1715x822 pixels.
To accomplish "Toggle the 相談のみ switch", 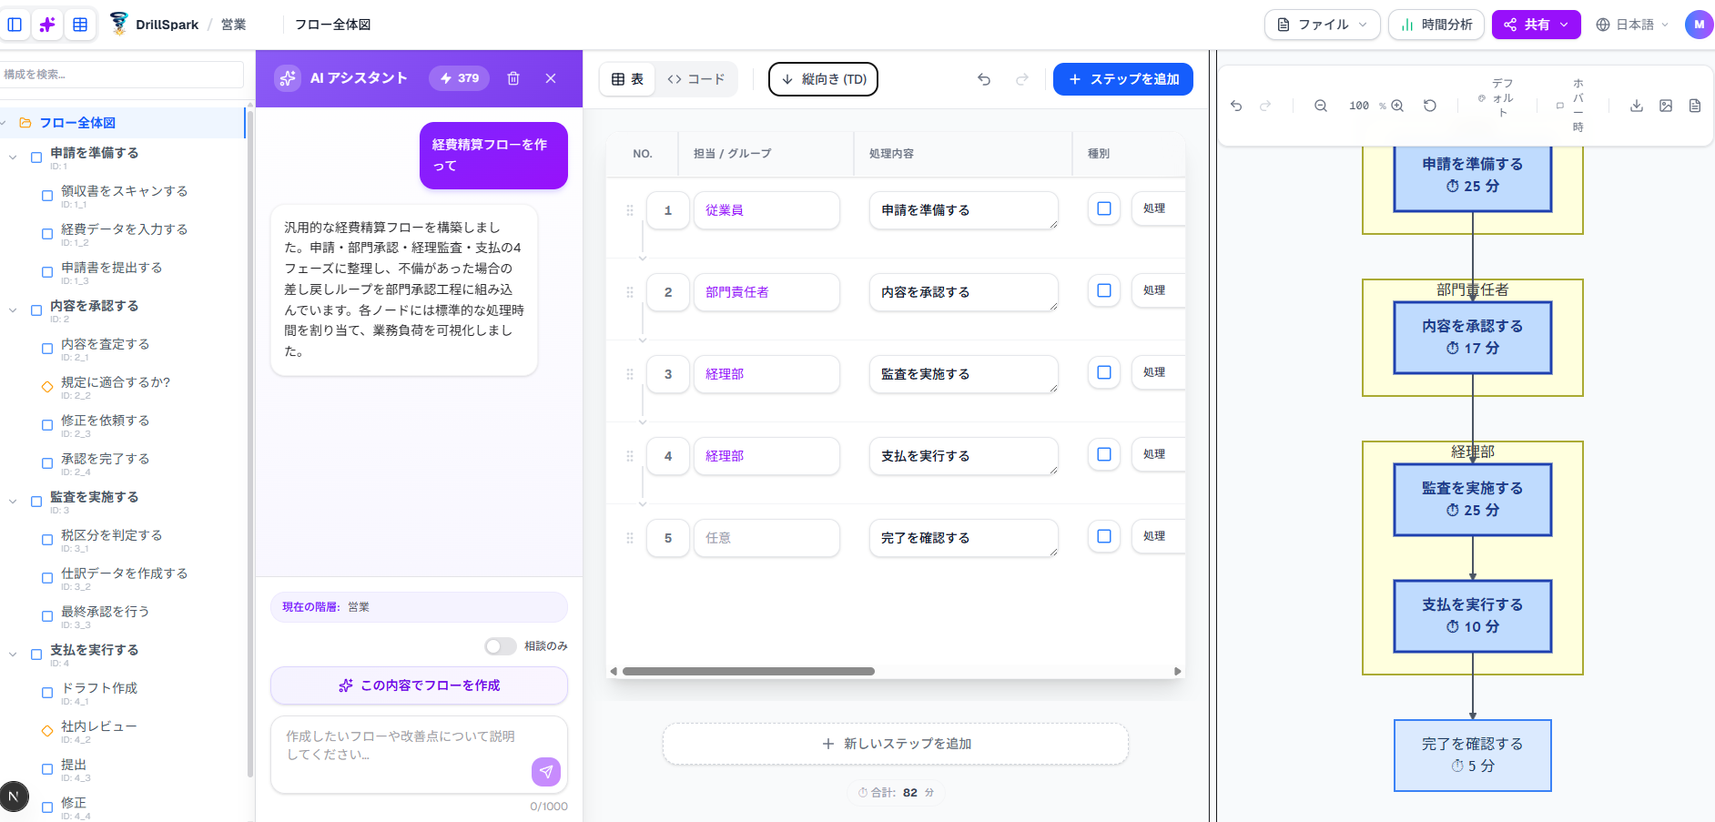I will click(500, 646).
